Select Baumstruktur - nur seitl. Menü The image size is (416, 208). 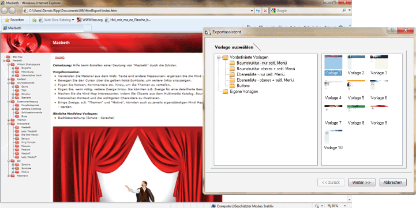pyautogui.click(x=261, y=63)
